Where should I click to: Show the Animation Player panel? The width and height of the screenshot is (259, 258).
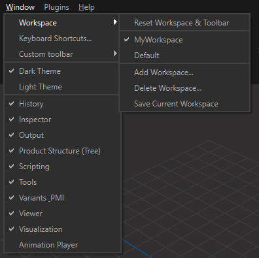pyautogui.click(x=63, y=245)
